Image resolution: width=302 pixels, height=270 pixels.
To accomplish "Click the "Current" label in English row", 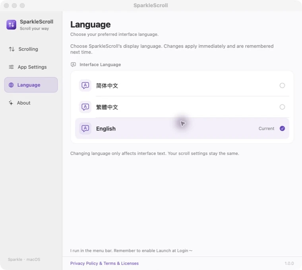I will coord(266,129).
